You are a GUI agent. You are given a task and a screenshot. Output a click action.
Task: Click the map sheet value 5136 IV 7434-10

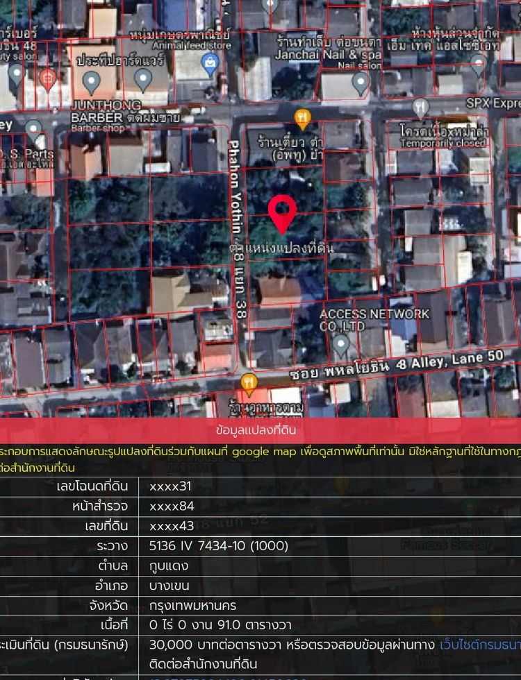coord(218,546)
